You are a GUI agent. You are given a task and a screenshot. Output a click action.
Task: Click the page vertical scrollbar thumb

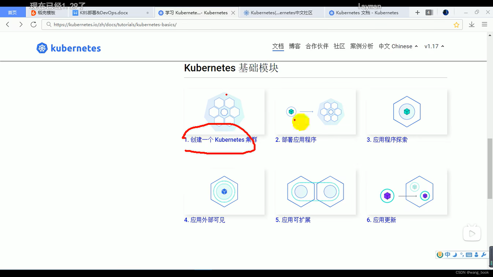click(x=490, y=169)
